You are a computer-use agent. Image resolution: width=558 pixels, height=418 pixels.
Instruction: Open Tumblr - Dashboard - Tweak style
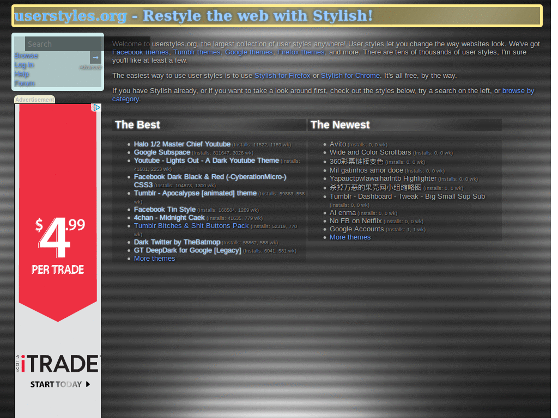tap(407, 196)
